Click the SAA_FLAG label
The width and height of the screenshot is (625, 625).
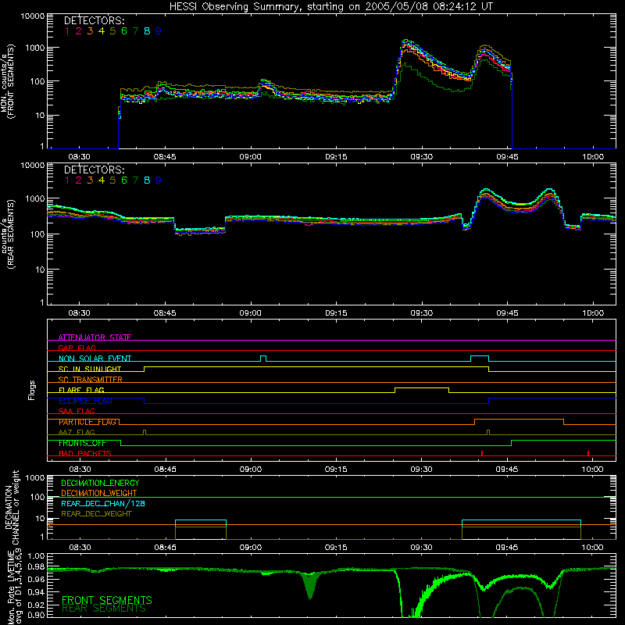(77, 411)
